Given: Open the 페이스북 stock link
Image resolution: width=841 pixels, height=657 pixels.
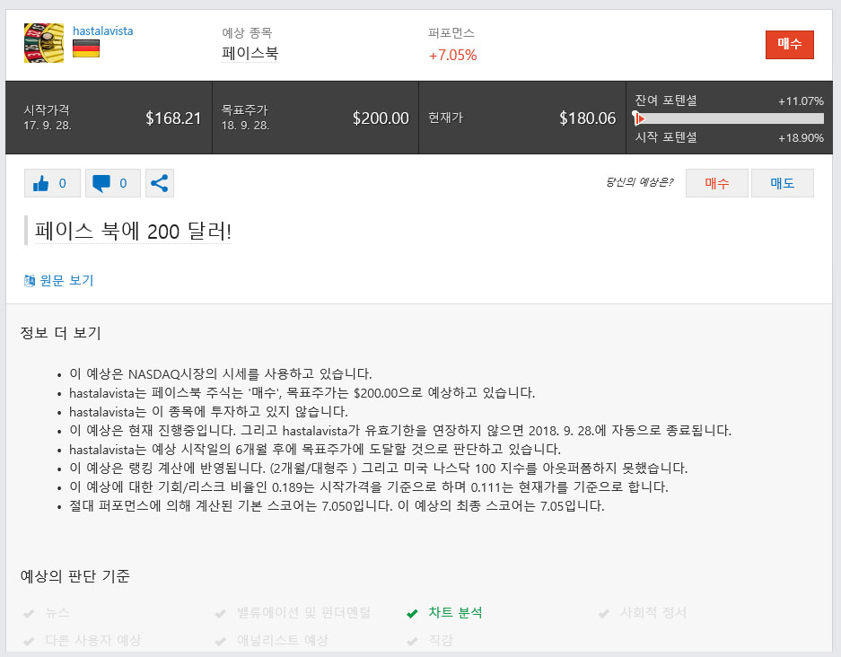Looking at the screenshot, I should (x=250, y=53).
